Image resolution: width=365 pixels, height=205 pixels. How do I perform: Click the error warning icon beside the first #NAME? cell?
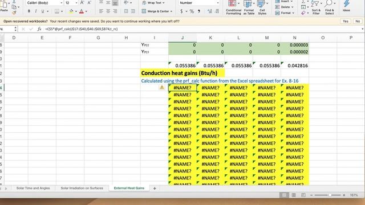pyautogui.click(x=162, y=87)
